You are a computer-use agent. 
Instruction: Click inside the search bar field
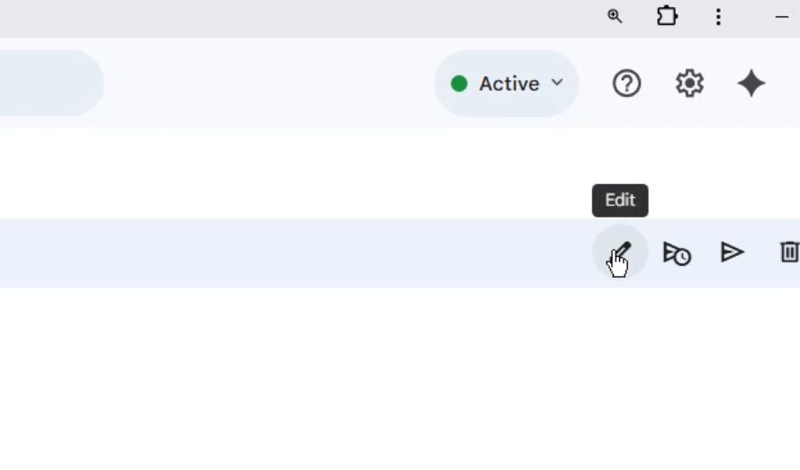pyautogui.click(x=45, y=83)
